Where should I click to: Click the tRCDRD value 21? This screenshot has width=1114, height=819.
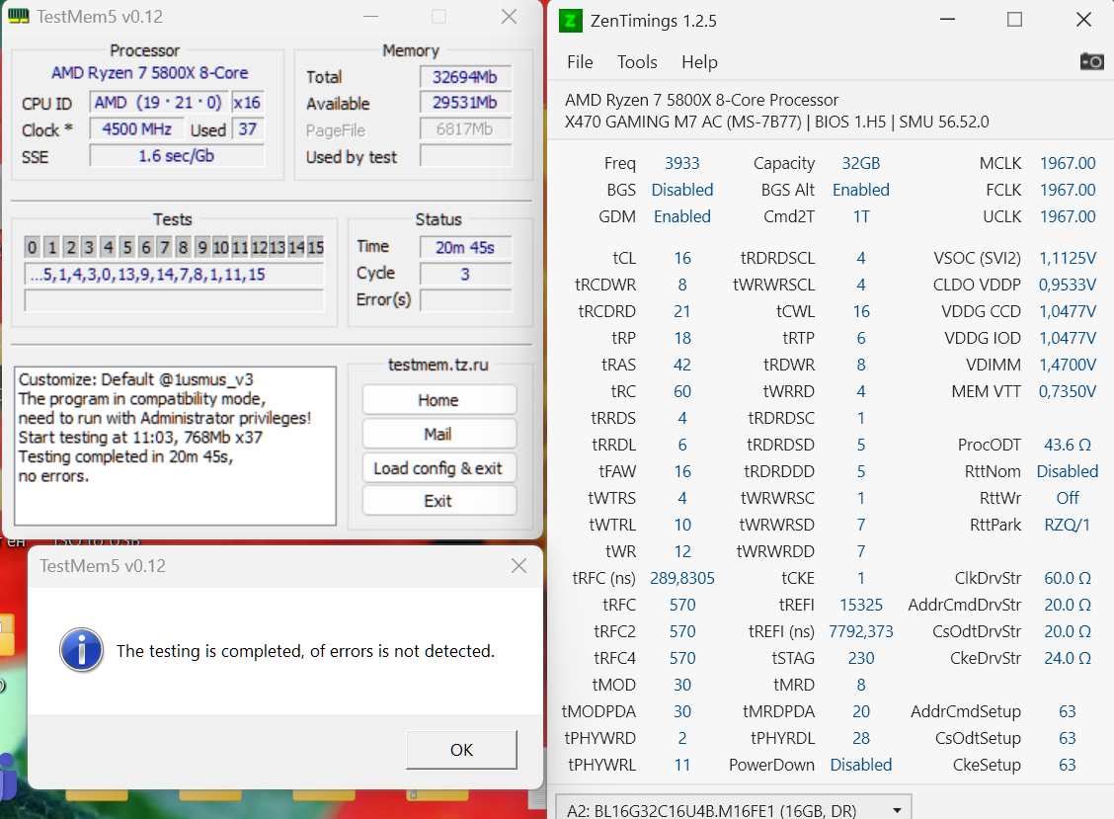pos(682,311)
